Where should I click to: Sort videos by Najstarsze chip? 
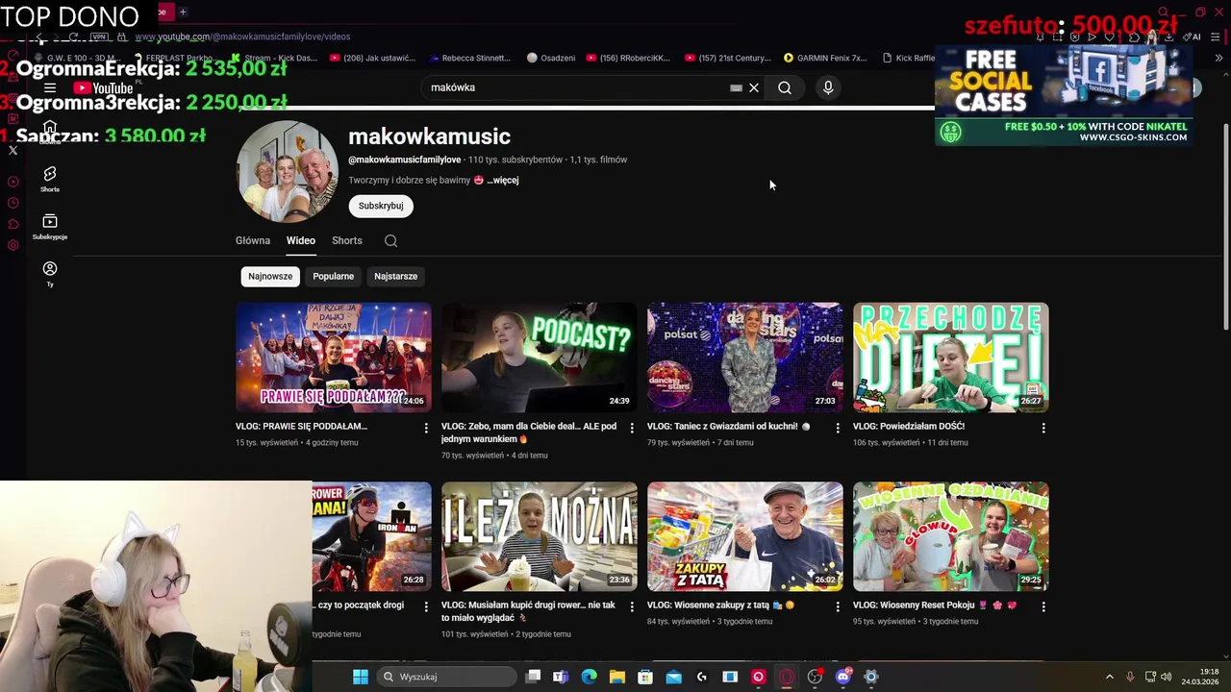395,276
